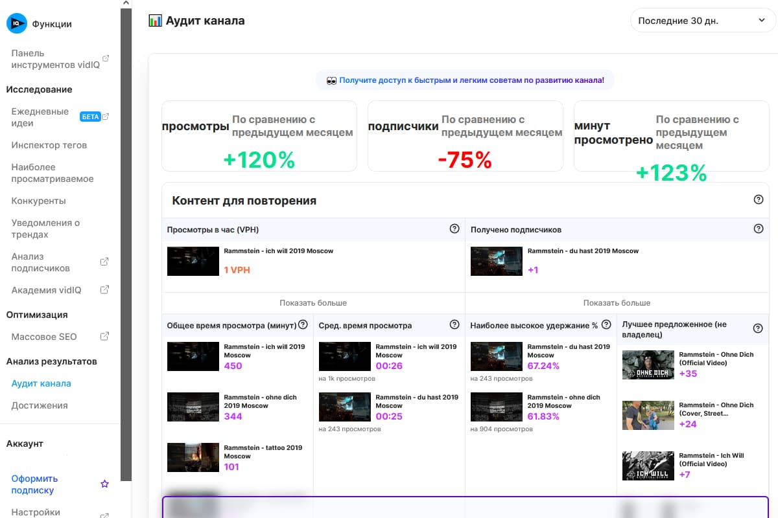Open the Rammstein - ich will 2019 Moscow thumbnail

point(193,261)
